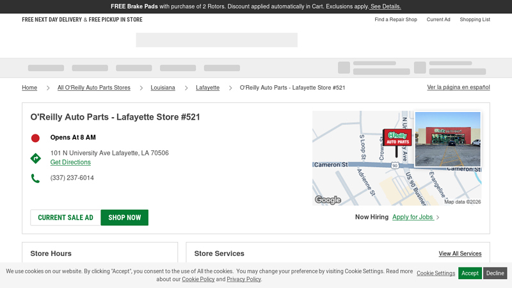This screenshot has width=512, height=288.
Task: Go to Home breadcrumb
Action: pyautogui.click(x=29, y=88)
